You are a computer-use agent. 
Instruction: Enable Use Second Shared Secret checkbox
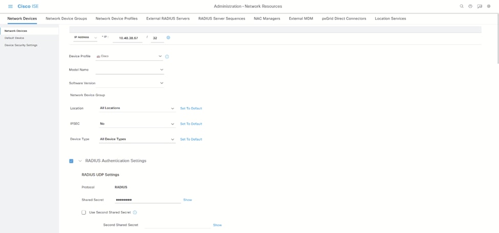[84, 213]
